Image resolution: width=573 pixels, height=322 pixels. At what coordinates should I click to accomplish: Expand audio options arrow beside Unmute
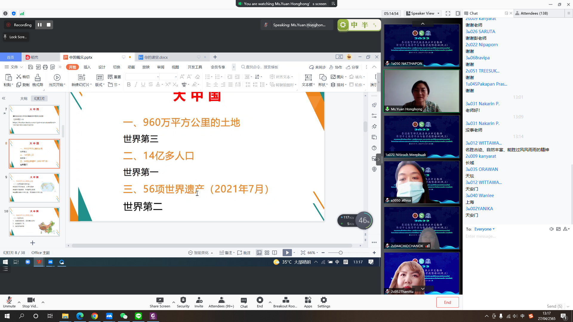click(19, 302)
